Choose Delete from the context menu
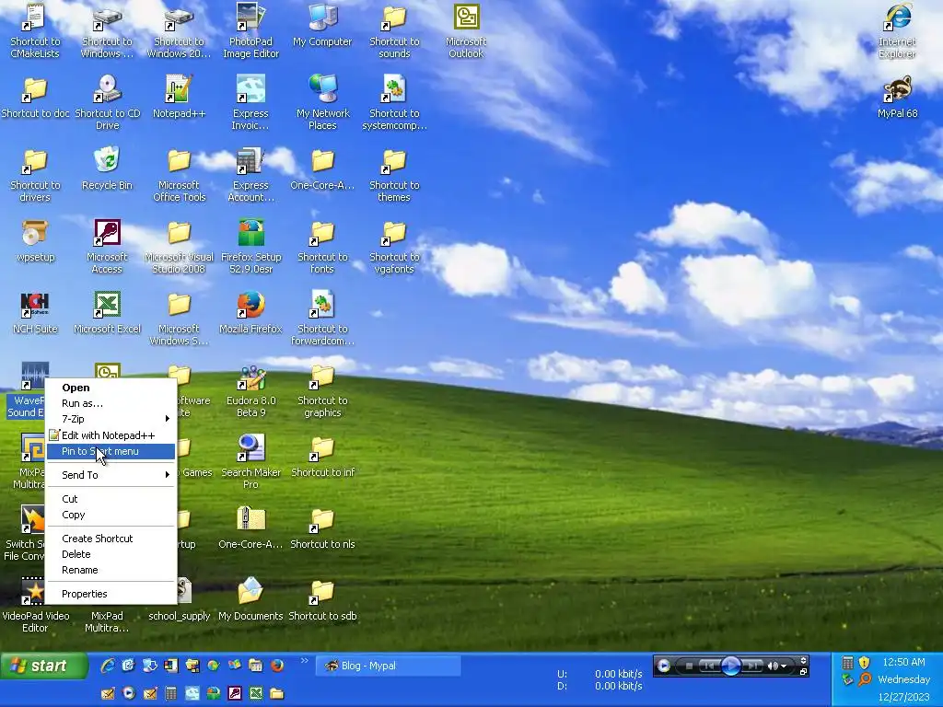 click(x=111, y=554)
